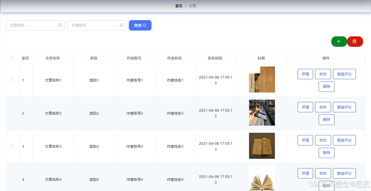Click the cell 作者姓名3
The height and width of the screenshot is (191, 371).
coord(175,146)
